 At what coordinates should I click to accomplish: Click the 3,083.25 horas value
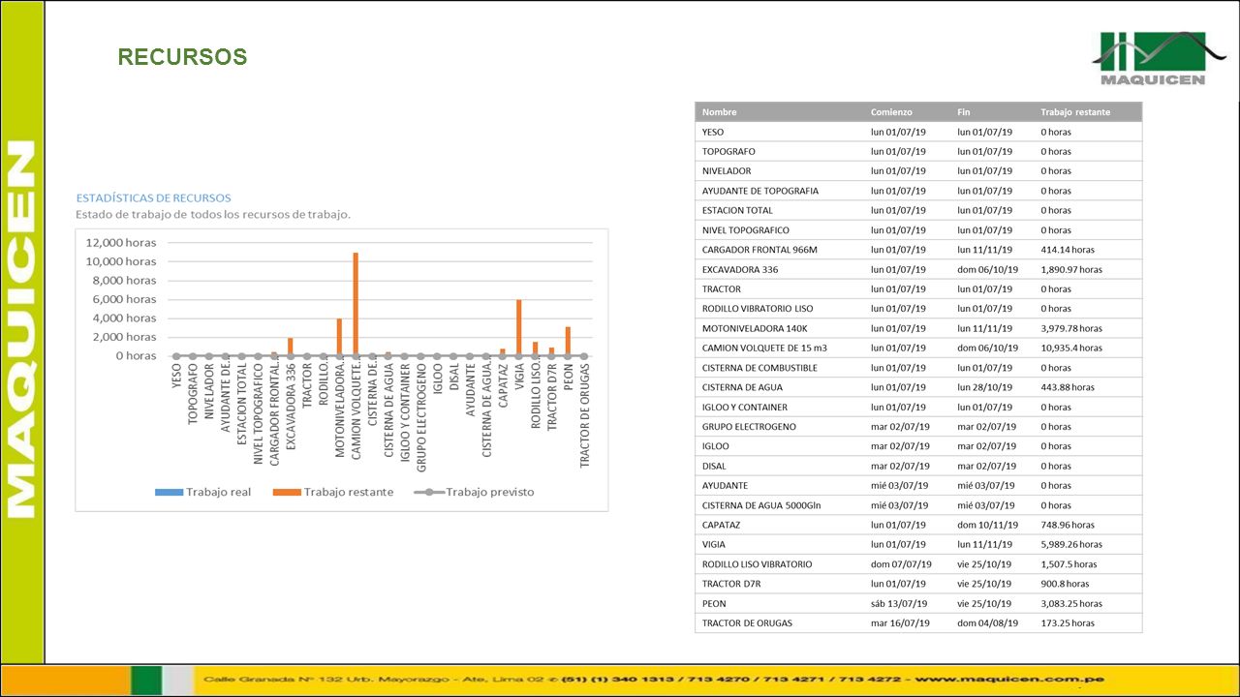(1071, 603)
